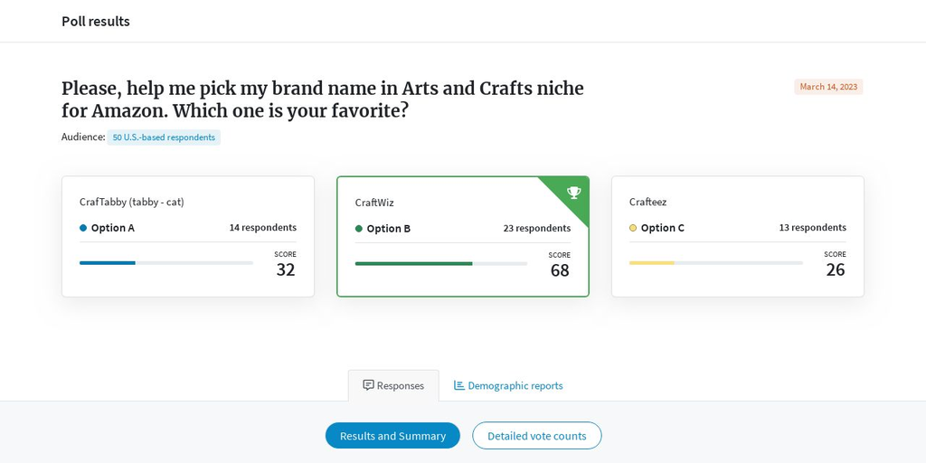Click the winner trophy icon
This screenshot has height=463, width=926.
point(573,192)
